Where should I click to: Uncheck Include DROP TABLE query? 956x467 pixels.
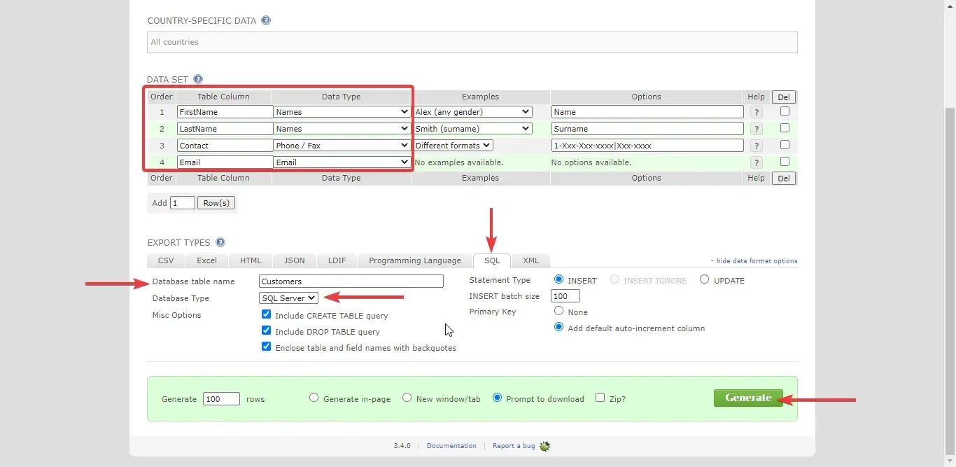[267, 331]
